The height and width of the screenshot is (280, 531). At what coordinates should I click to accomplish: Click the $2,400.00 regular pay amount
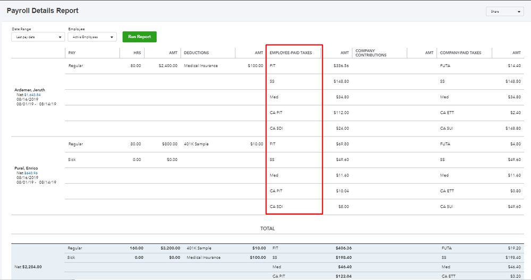(x=168, y=66)
